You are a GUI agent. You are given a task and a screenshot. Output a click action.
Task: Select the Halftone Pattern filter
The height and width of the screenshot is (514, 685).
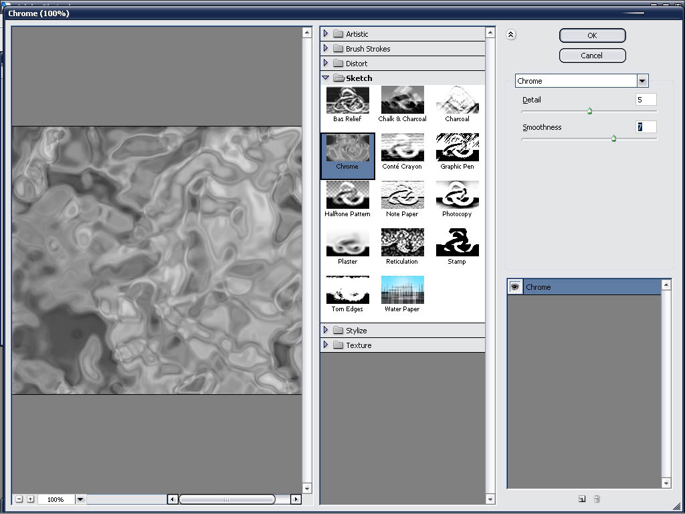click(347, 195)
